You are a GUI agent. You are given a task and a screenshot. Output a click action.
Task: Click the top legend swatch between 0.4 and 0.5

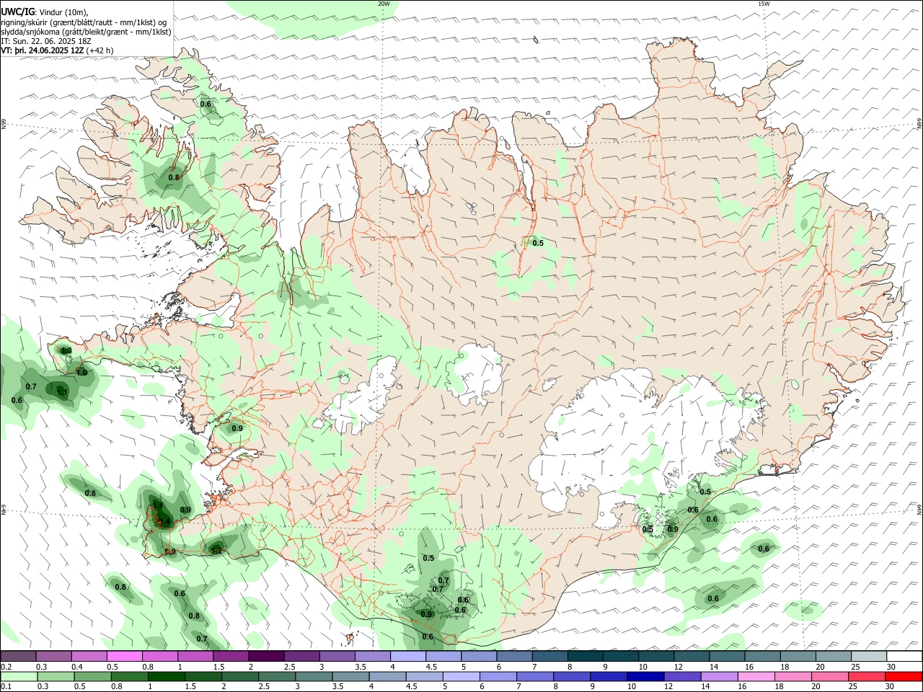tap(89, 656)
